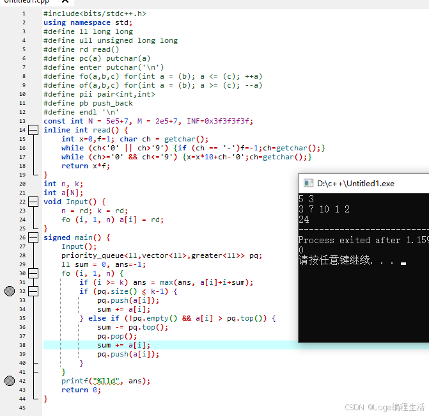Click 'll sum = 0, ans=-1;' line
Image resolution: width=429 pixels, height=416 pixels.
pyautogui.click(x=104, y=264)
